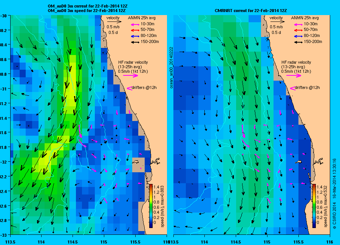Click the '10-30m' label in the OM_anD0 legend
Image resolution: width=340 pixels, height=245 pixels.
point(147,24)
